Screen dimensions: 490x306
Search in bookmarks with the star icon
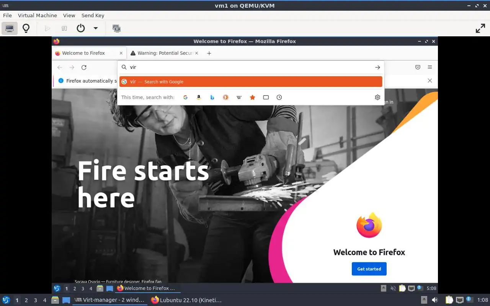point(252,97)
